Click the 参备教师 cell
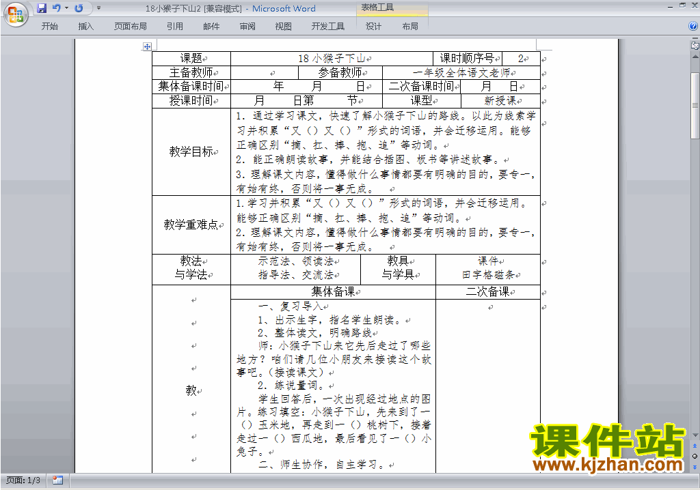The height and width of the screenshot is (490, 700). (x=340, y=72)
